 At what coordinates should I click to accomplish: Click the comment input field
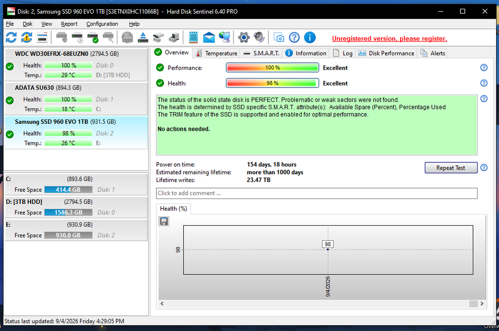pyautogui.click(x=317, y=193)
